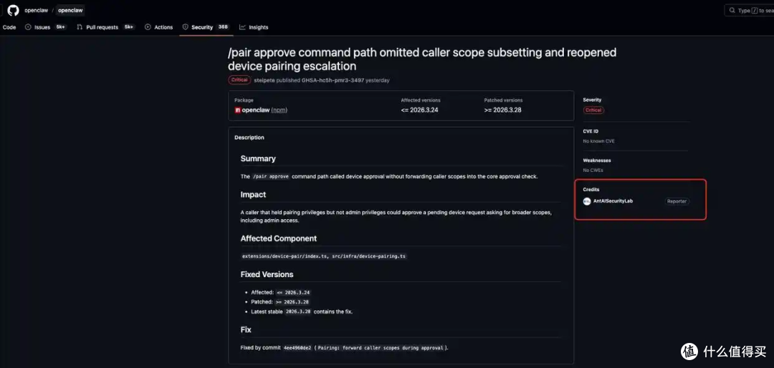Switch to the Code tab
This screenshot has height=368, width=774.
pyautogui.click(x=9, y=27)
